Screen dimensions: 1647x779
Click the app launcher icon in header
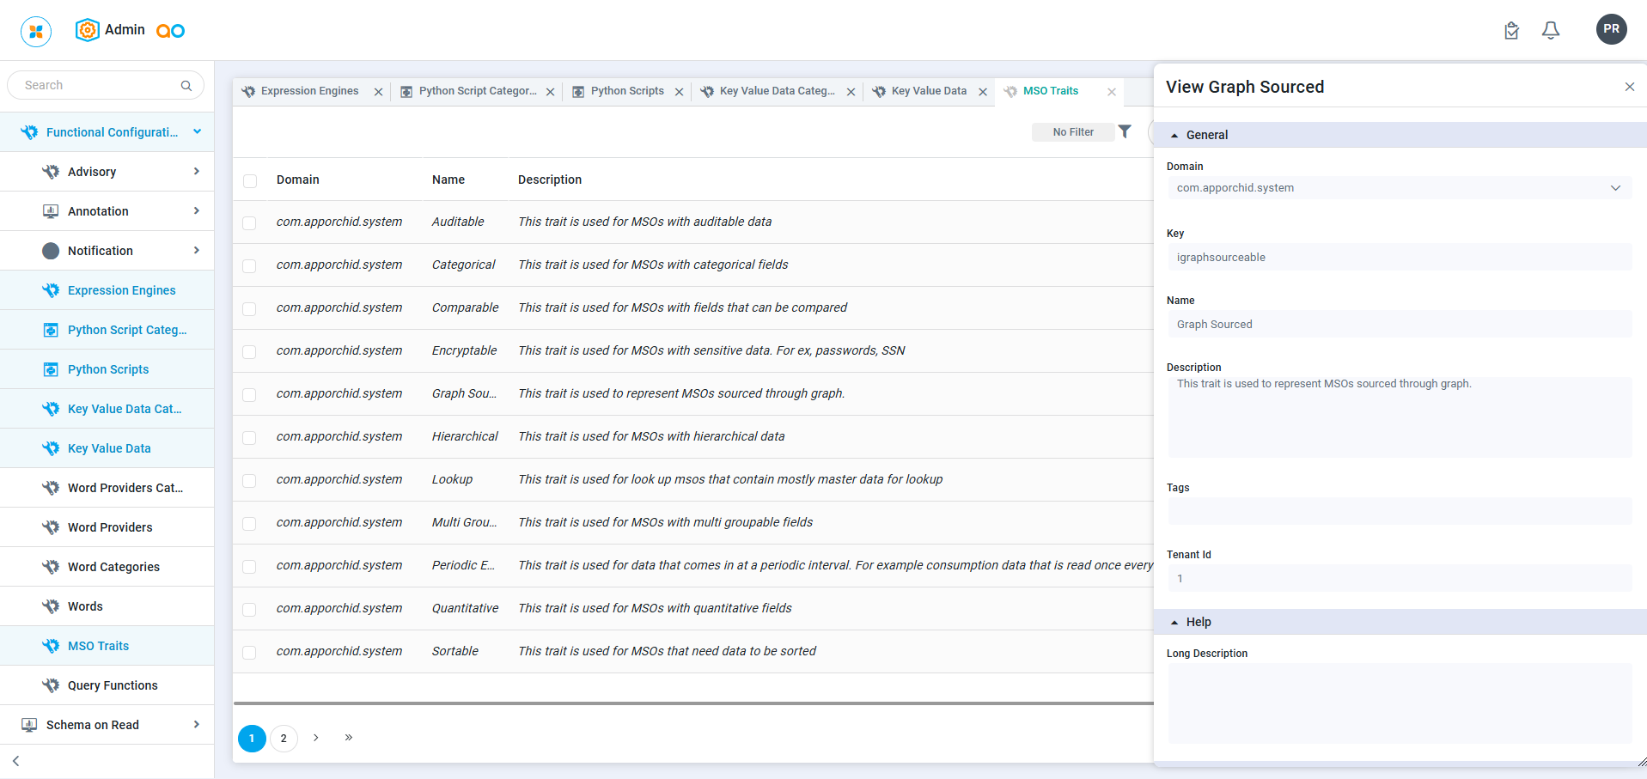pos(36,31)
